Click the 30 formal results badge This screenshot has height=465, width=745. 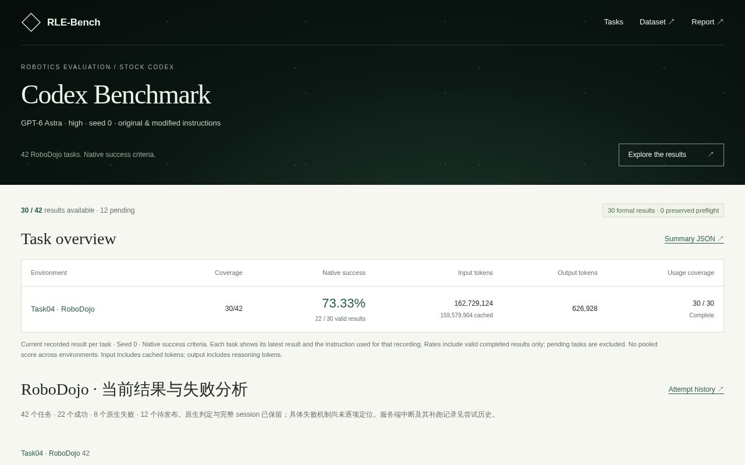tap(663, 210)
